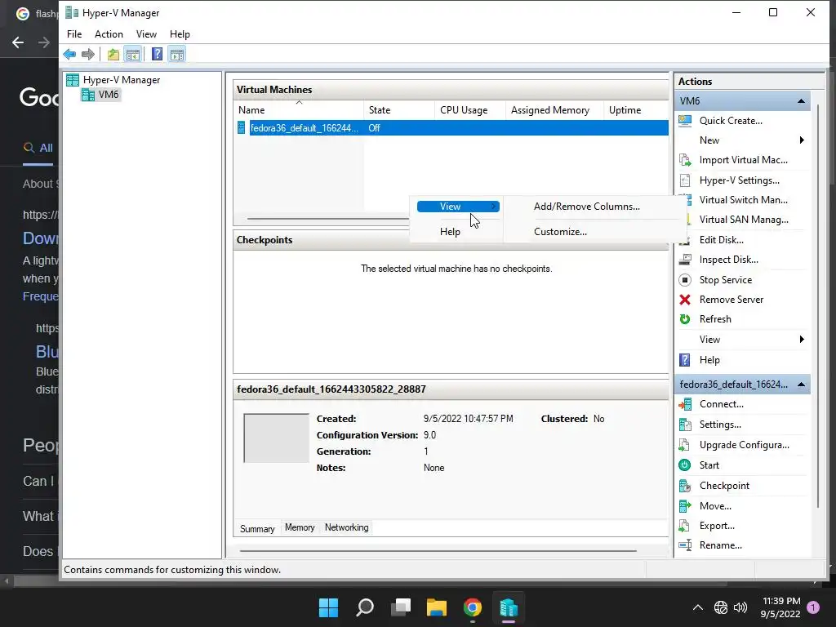
Task: Click the green Refresh icon
Action: pos(685,319)
